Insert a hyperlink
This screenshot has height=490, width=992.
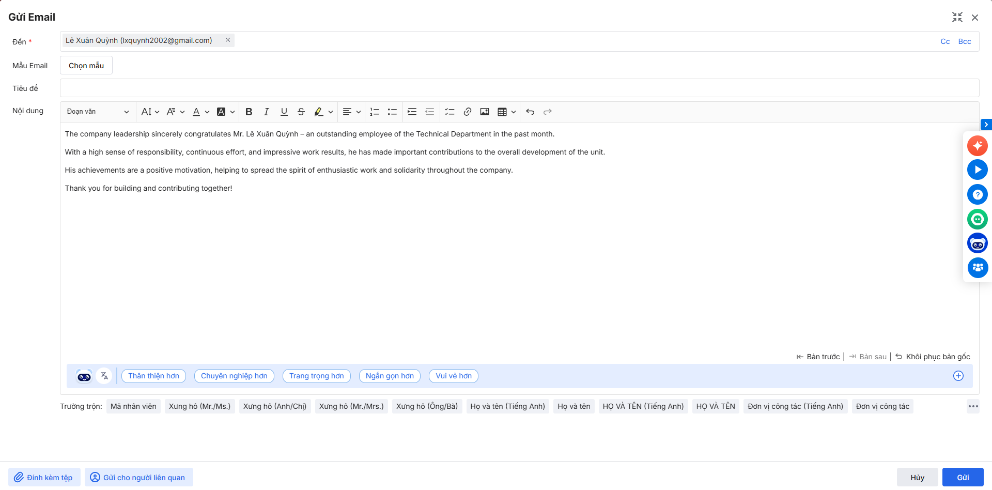click(467, 112)
